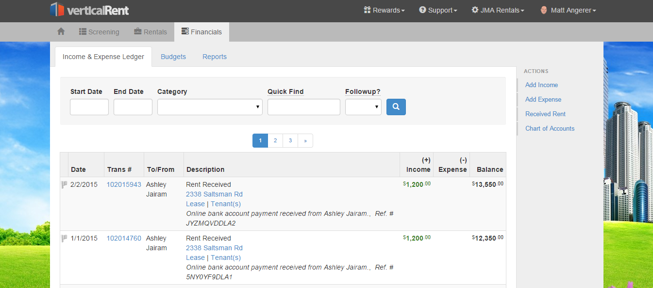This screenshot has width=653, height=288.
Task: Switch to the Budgets tab
Action: coord(173,57)
